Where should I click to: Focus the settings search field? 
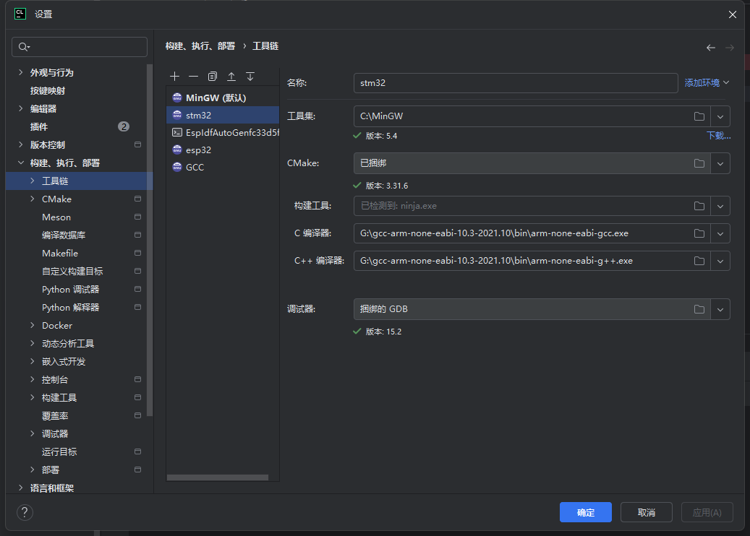click(x=80, y=47)
